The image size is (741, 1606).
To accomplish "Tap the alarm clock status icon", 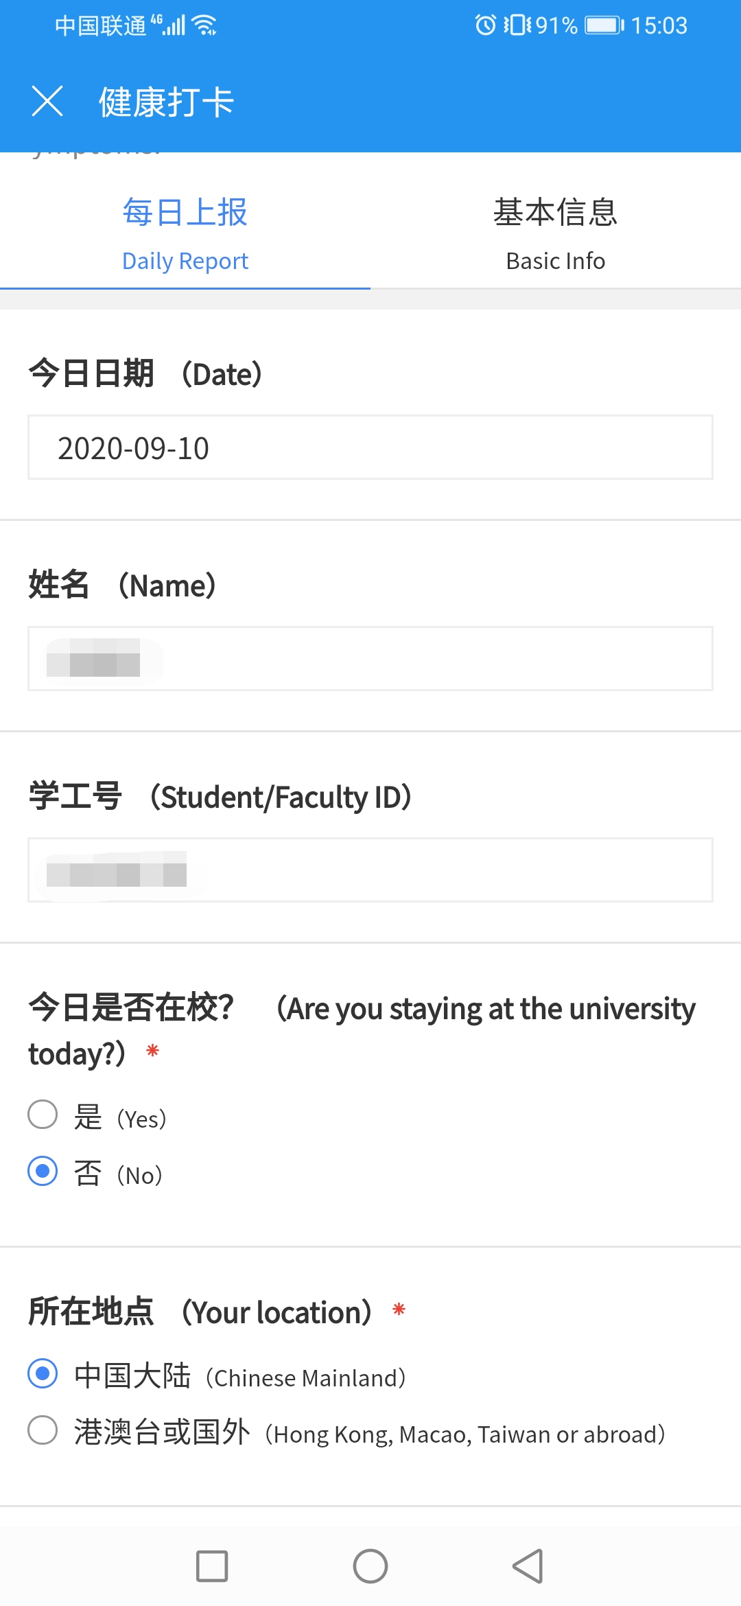I will tap(485, 25).
